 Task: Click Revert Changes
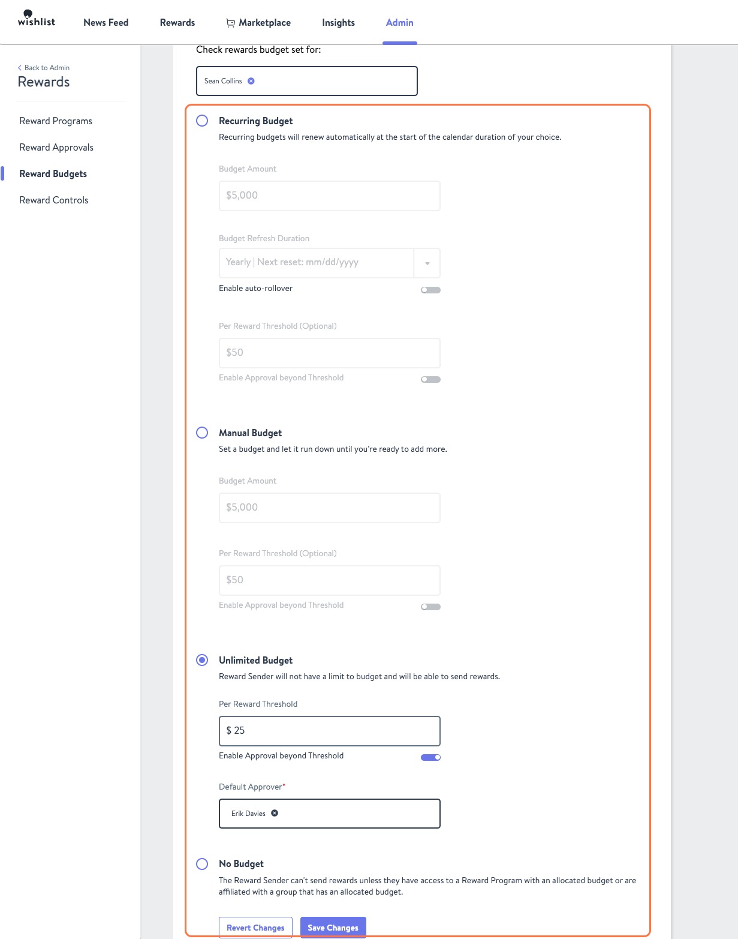255,928
